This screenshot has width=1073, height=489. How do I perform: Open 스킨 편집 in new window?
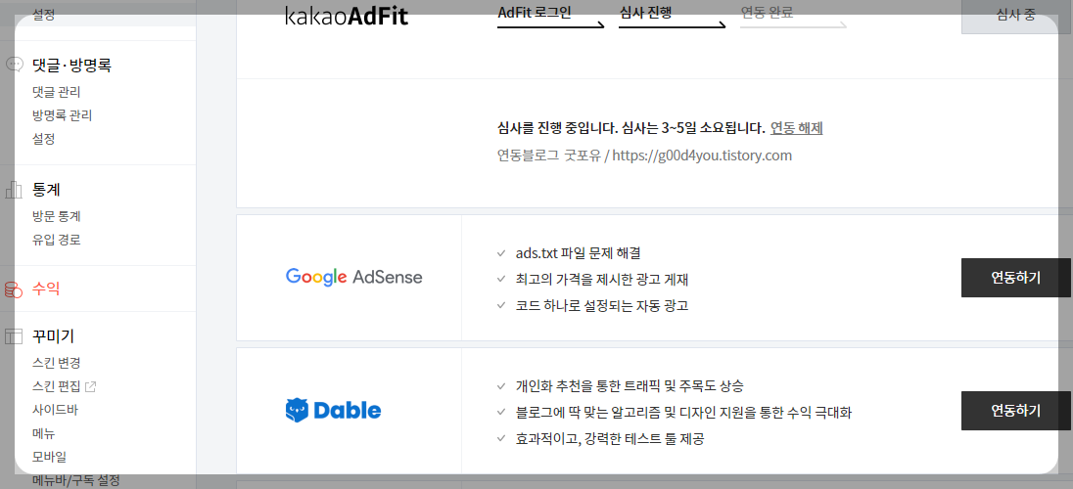(x=57, y=386)
